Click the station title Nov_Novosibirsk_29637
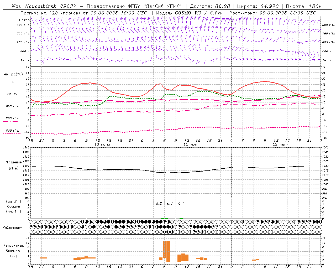This screenshot has width=336, height=269. (x=44, y=6)
